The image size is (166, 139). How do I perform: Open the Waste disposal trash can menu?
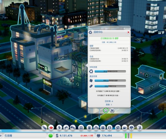click(89, 128)
